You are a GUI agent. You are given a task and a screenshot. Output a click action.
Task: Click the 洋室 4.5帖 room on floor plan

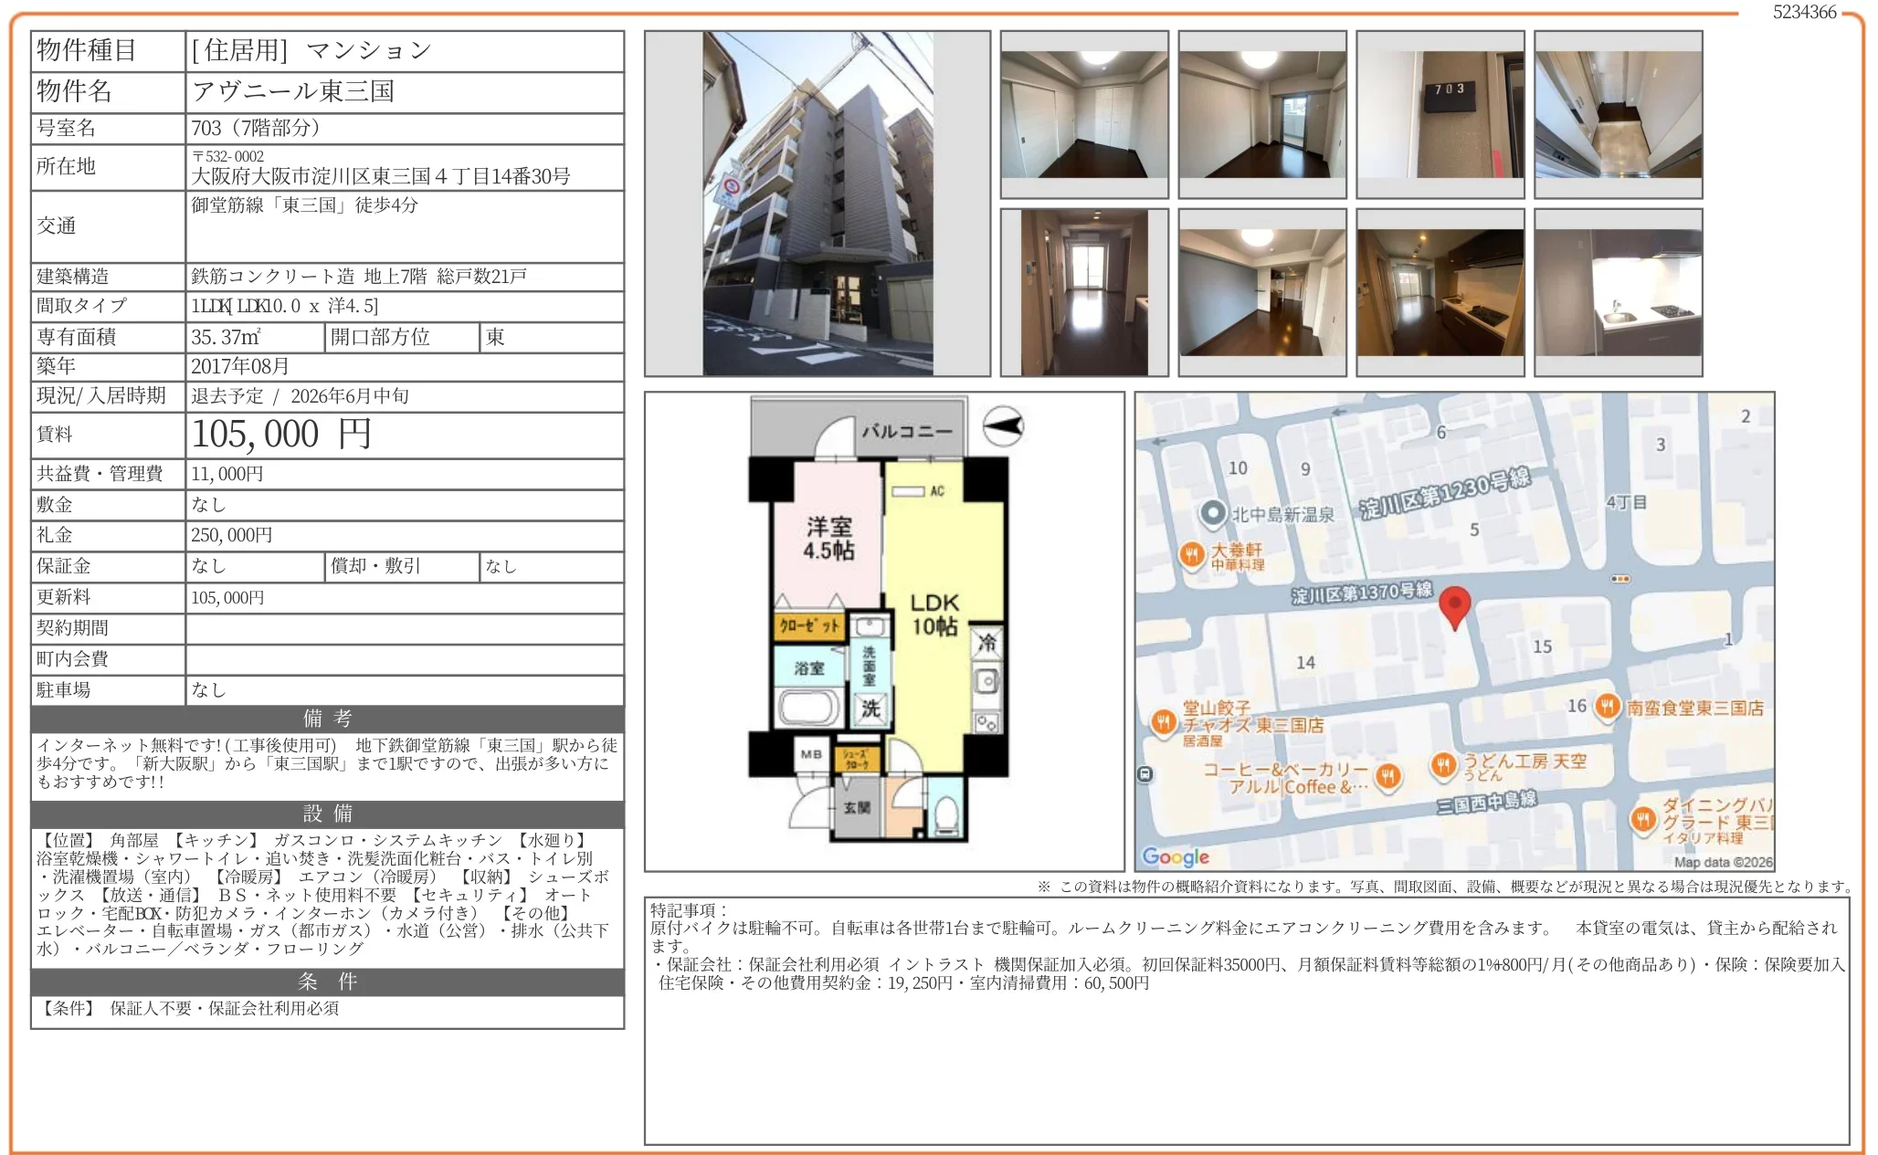pos(828,538)
